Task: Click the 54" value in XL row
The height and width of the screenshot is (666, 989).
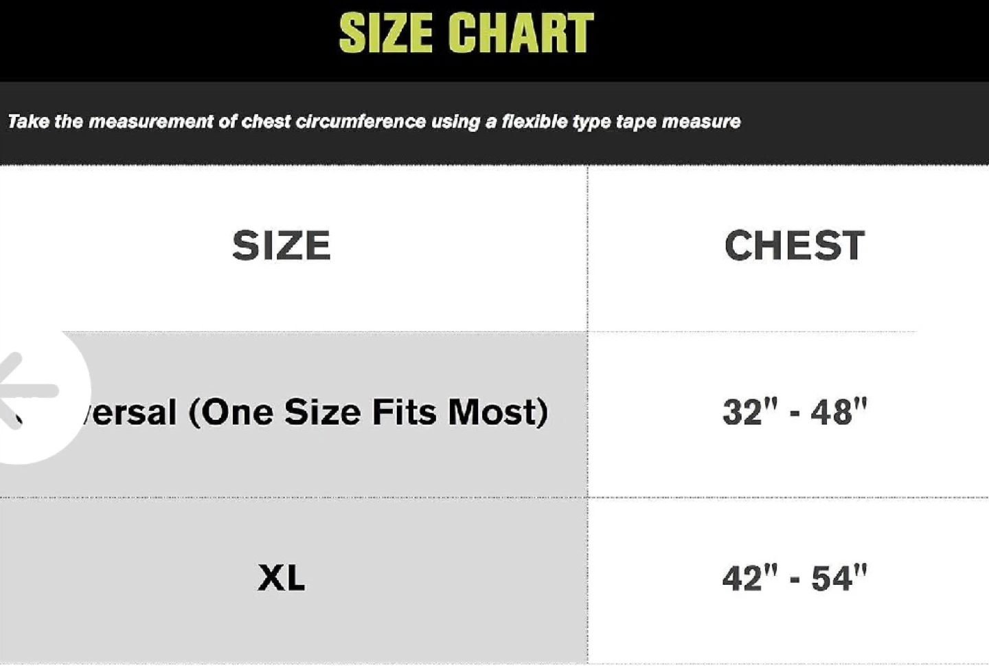Action: coord(839,578)
